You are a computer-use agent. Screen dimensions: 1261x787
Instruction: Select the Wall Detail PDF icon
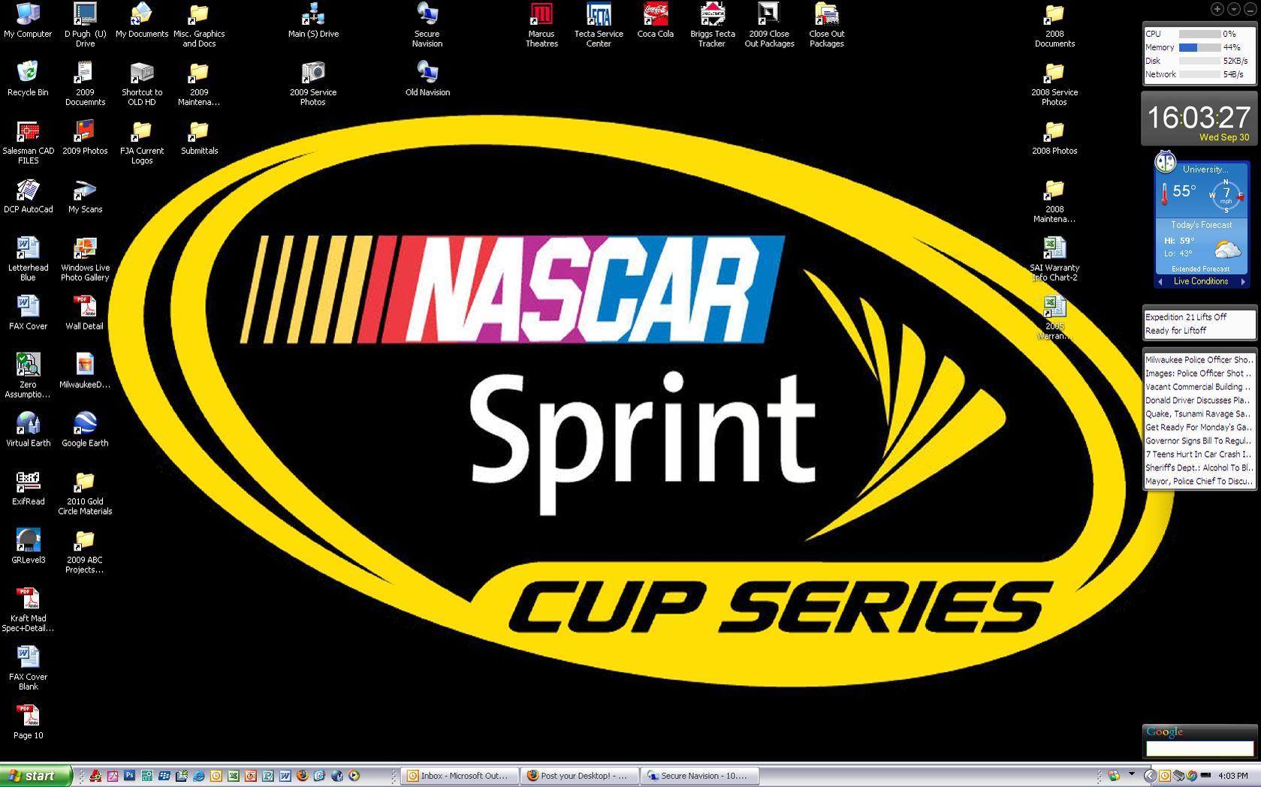click(84, 314)
